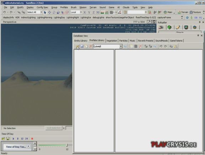The height and width of the screenshot is (155, 205).
Task: Click the Load Library icon in DataBase View
Action: point(78,46)
